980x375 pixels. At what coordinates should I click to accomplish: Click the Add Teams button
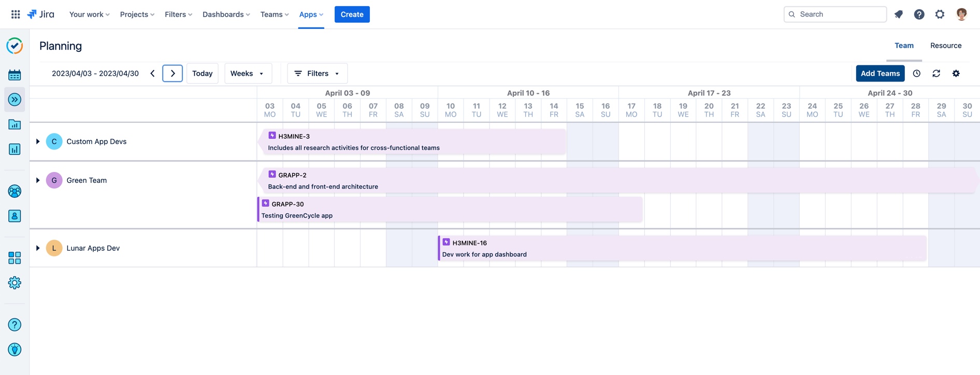(x=880, y=74)
